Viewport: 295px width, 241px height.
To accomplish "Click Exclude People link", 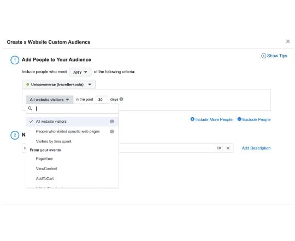I will 256,119.
